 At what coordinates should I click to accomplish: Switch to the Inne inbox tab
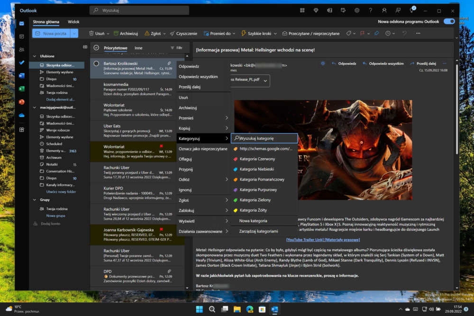click(x=138, y=48)
